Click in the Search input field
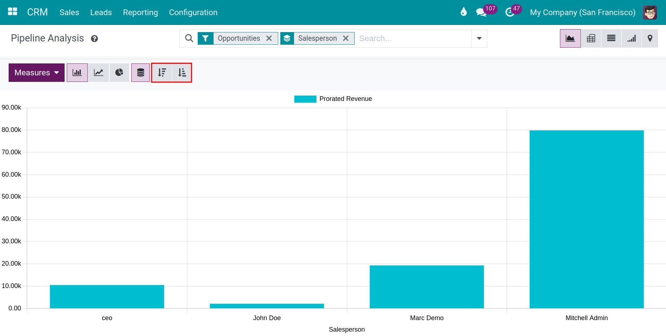This screenshot has width=666, height=336. point(413,38)
